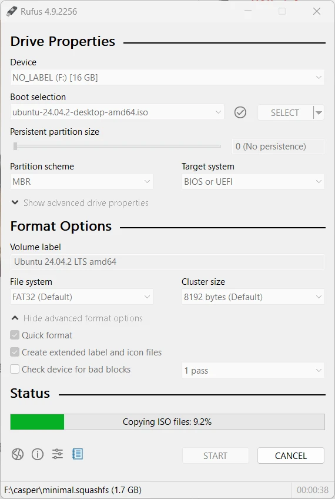Show the log window icon

coord(78,454)
